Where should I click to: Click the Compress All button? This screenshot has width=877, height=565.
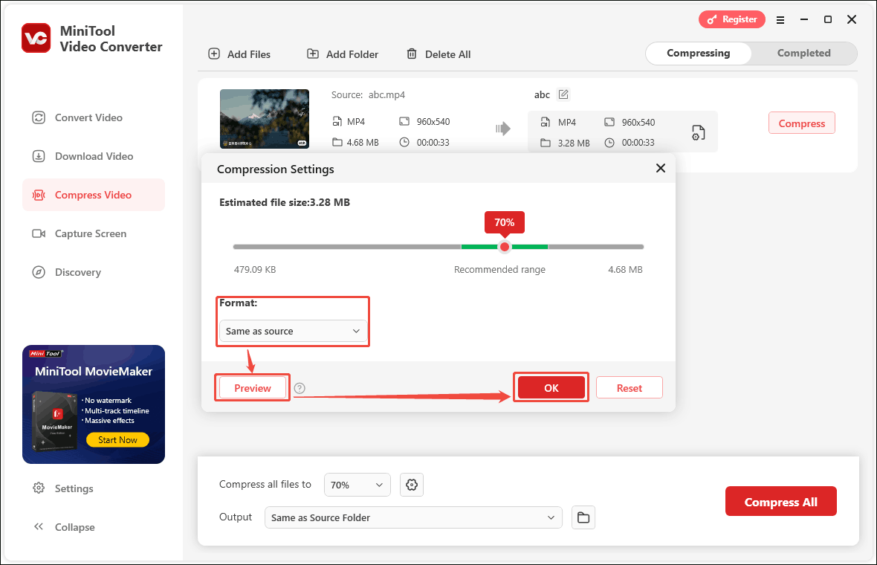[781, 501]
